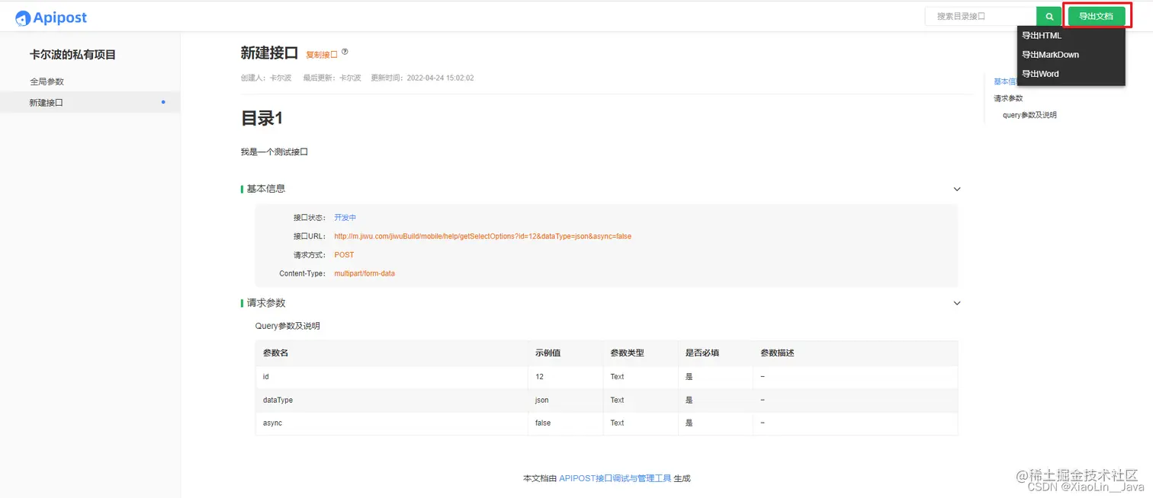1153x498 pixels.
Task: Jump to 基本信息 in right outline
Action: (1005, 81)
